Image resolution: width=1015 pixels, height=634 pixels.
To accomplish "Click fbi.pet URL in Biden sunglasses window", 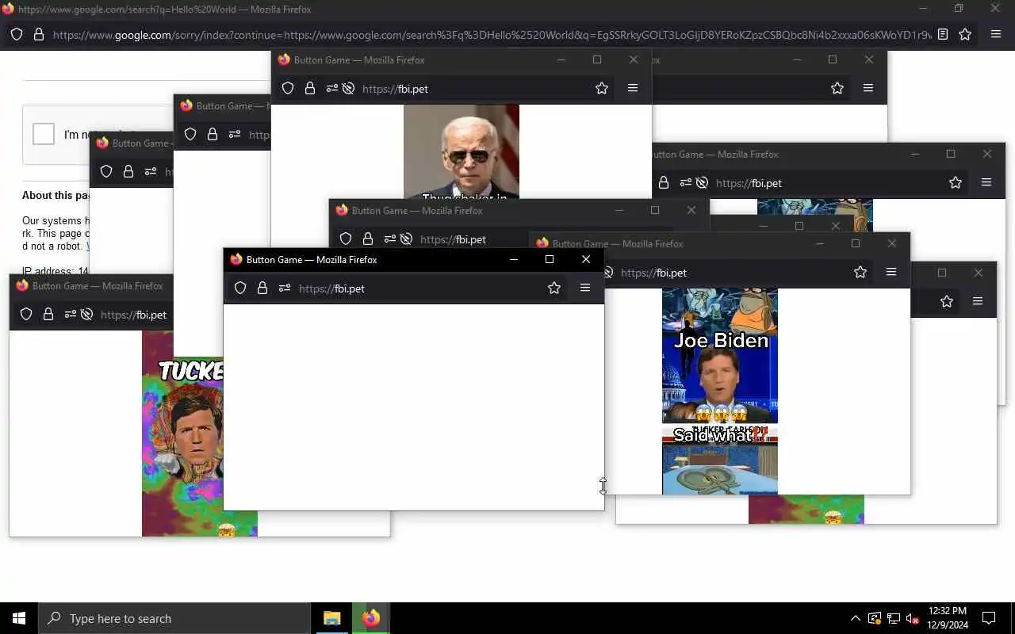I will [x=395, y=89].
